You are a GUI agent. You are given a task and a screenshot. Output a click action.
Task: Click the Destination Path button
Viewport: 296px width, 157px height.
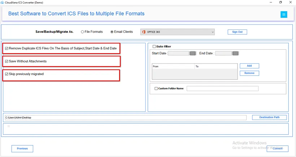click(269, 117)
